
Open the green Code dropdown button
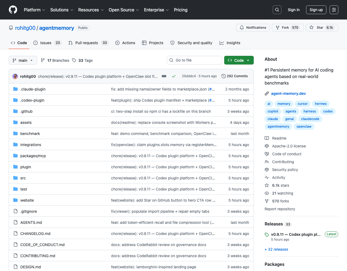pos(239,60)
